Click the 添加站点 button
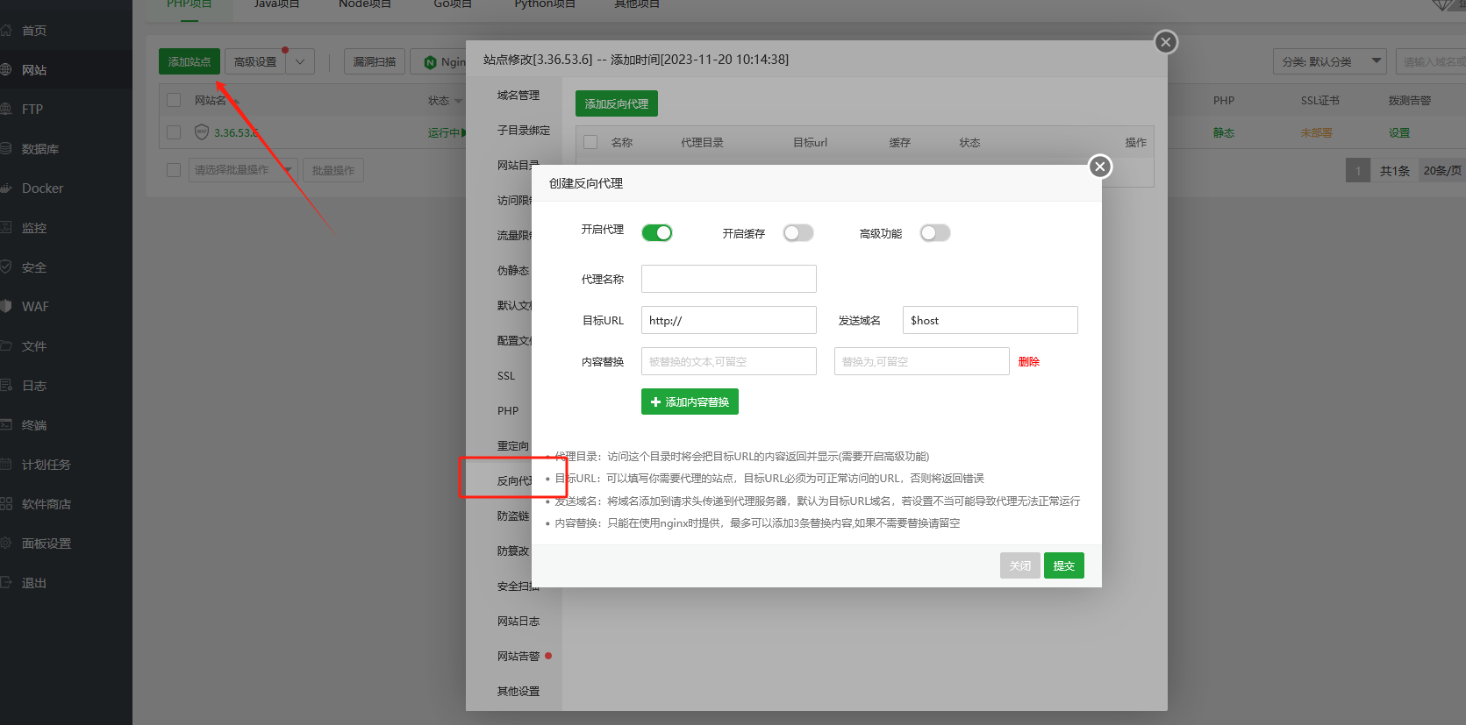This screenshot has width=1466, height=725. click(x=190, y=62)
